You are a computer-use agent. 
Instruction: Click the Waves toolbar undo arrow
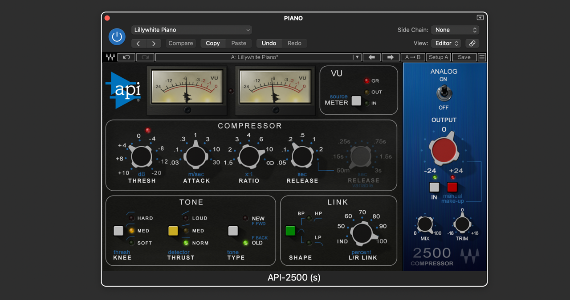[126, 57]
